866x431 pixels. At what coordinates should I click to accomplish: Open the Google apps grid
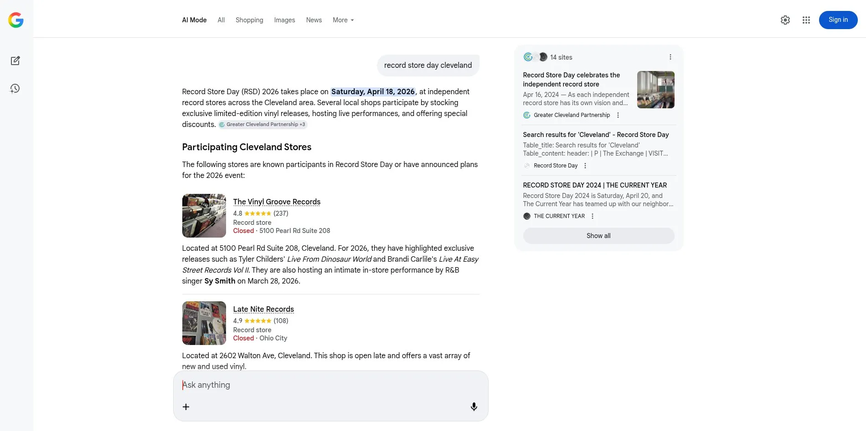coord(806,20)
